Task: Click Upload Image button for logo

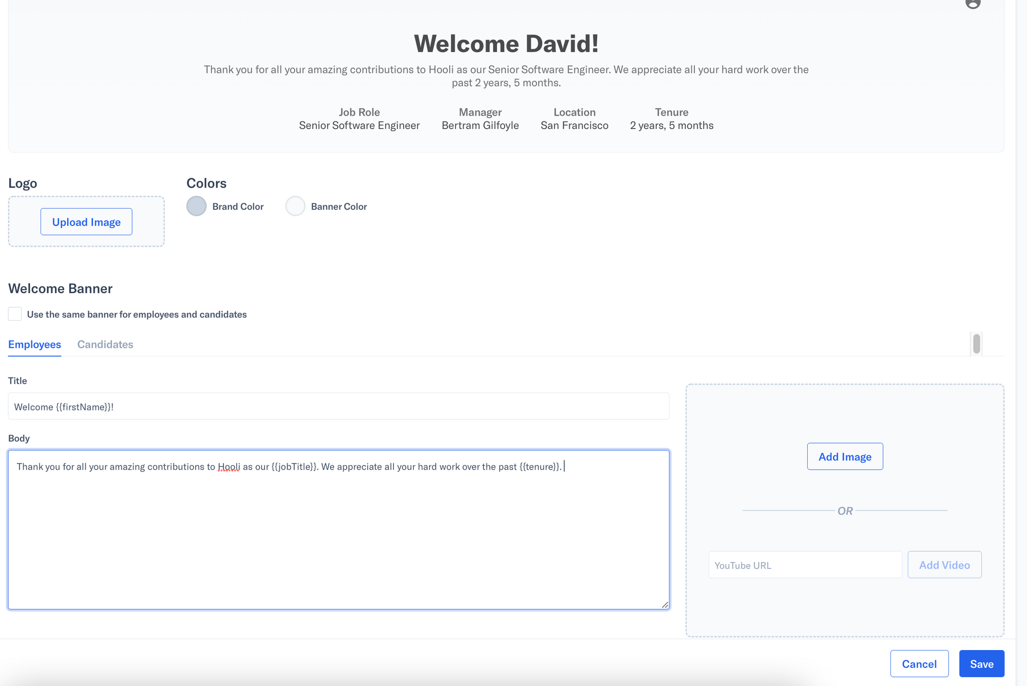Action: [86, 221]
